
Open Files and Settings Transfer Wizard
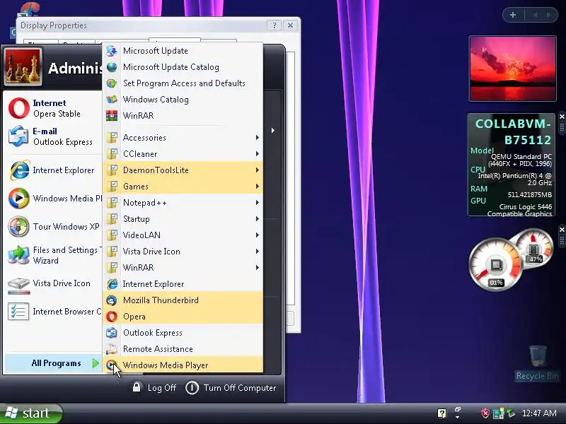54,255
